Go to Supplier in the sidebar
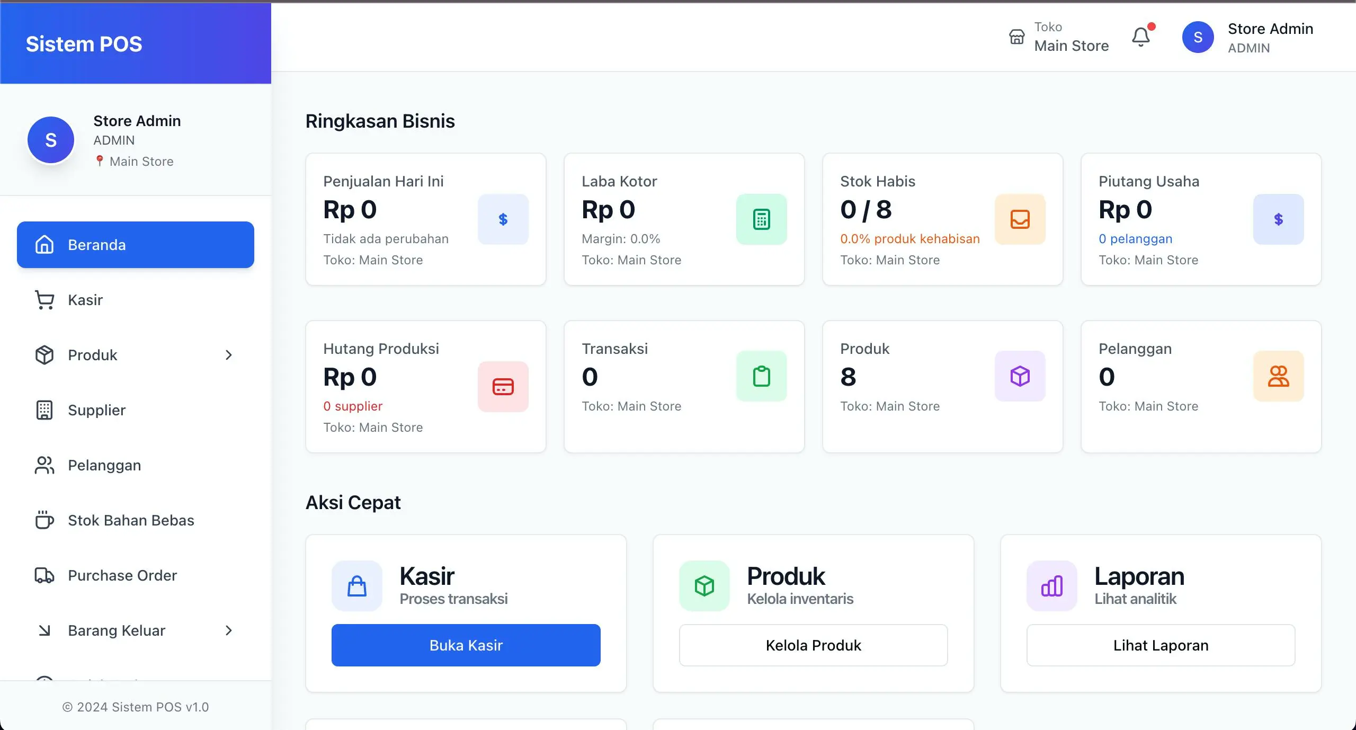This screenshot has width=1356, height=730. click(x=96, y=410)
